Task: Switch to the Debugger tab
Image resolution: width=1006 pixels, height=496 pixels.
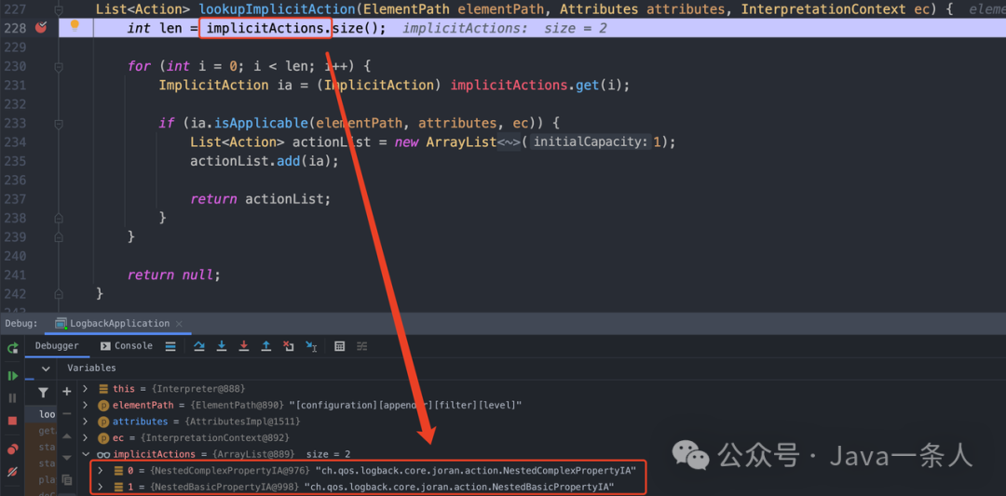Action: pyautogui.click(x=57, y=346)
